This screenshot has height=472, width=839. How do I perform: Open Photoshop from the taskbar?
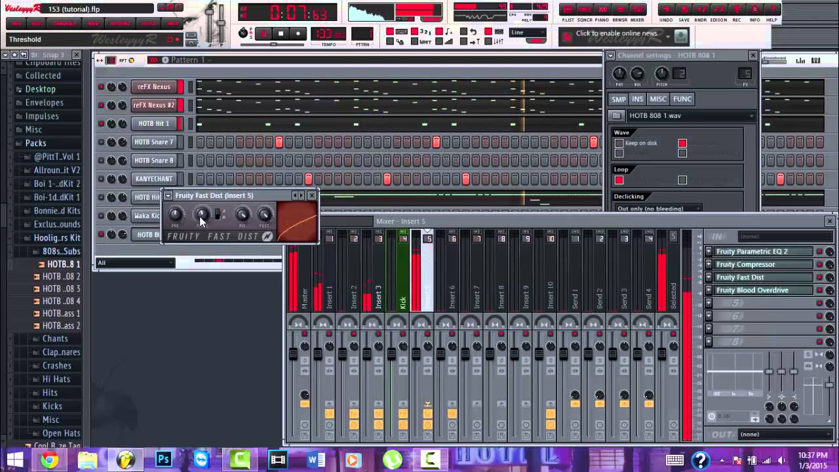click(x=163, y=460)
